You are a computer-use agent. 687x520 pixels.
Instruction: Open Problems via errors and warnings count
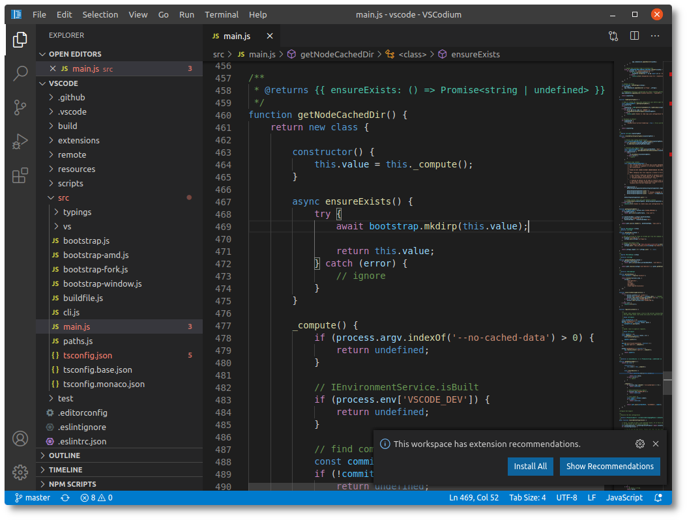[x=96, y=498]
